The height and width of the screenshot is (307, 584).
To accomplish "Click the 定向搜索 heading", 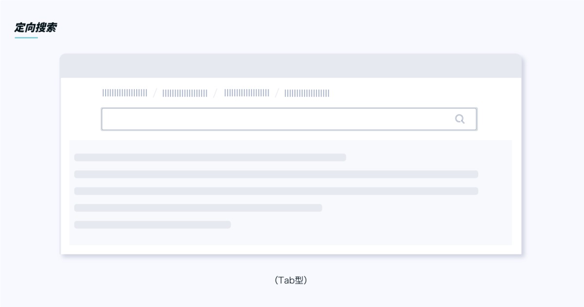I will pyautogui.click(x=35, y=28).
